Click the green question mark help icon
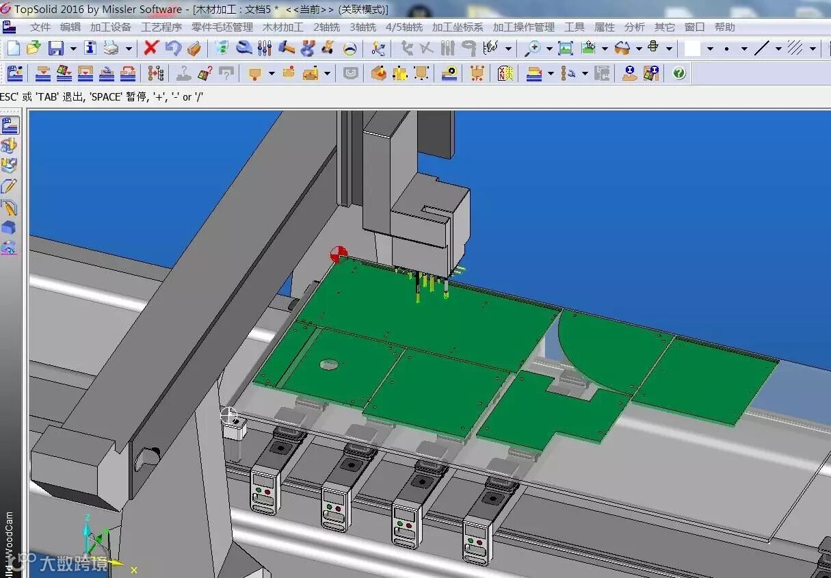The image size is (831, 578). (679, 73)
